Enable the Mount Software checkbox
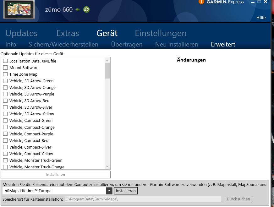 click(5, 68)
